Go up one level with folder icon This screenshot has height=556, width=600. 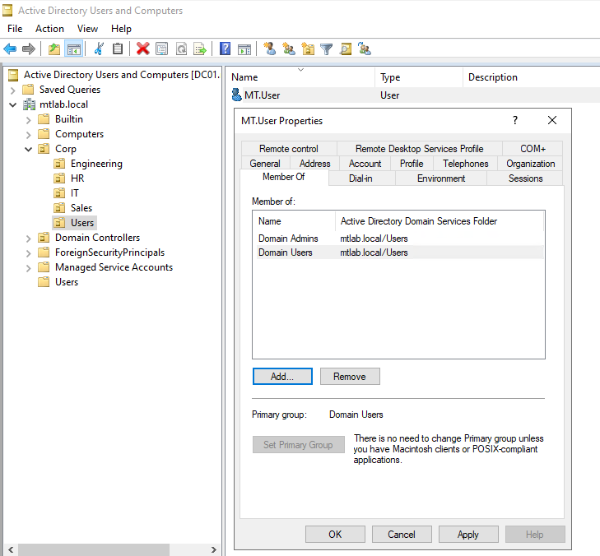coord(54,49)
